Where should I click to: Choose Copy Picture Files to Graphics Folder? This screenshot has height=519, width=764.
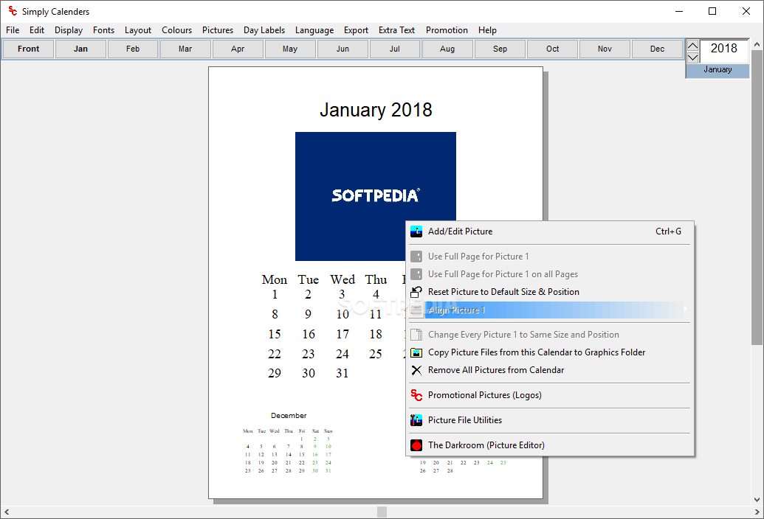click(x=537, y=352)
